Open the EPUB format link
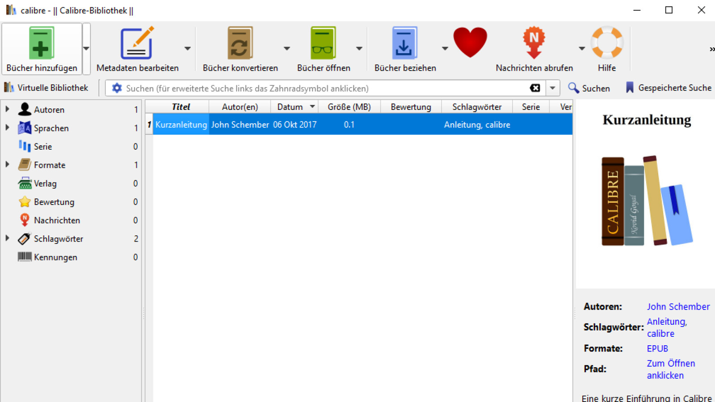The width and height of the screenshot is (715, 402). tap(657, 348)
